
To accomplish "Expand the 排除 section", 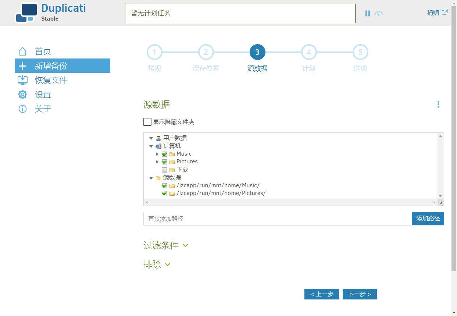I will tap(157, 264).
